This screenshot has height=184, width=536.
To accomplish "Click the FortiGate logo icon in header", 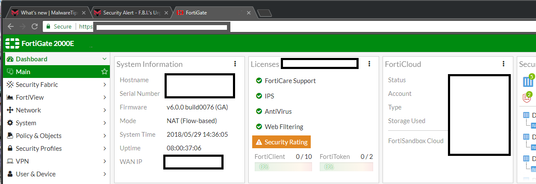I will click(12, 43).
